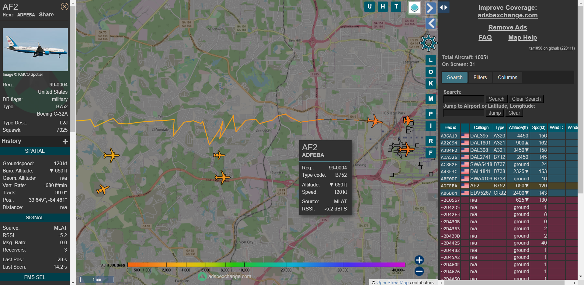
Task: Zoom in with the plus icon
Action: point(419,260)
